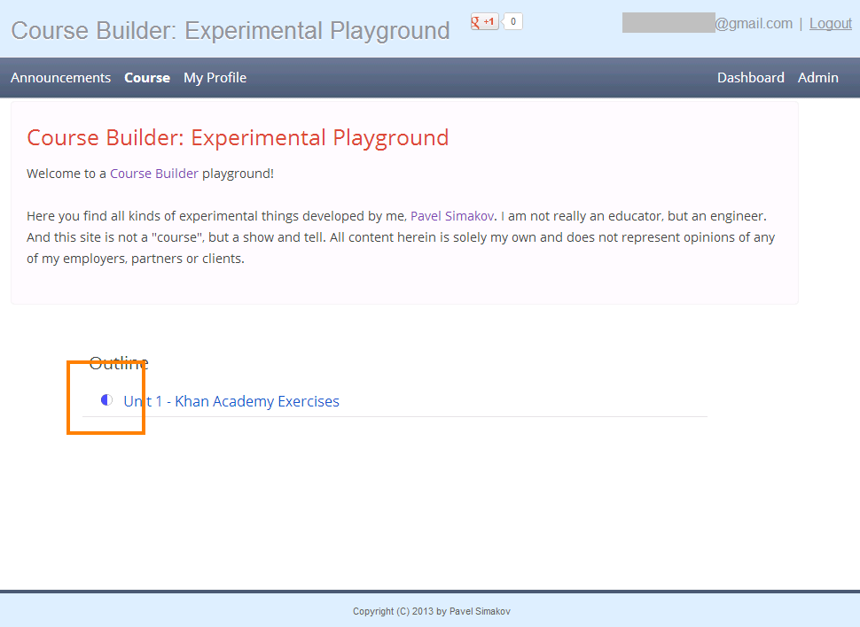The height and width of the screenshot is (627, 860).
Task: Click the +1 count bubble showing 0
Action: point(512,22)
